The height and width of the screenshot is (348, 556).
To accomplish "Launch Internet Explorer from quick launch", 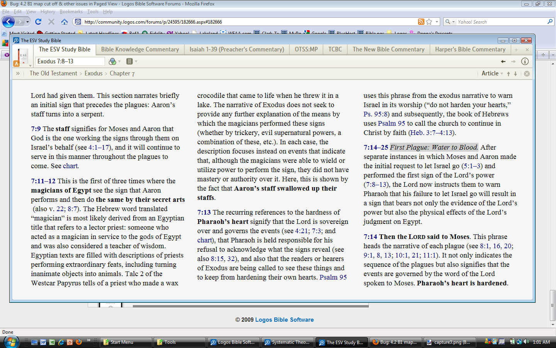I will [61, 342].
